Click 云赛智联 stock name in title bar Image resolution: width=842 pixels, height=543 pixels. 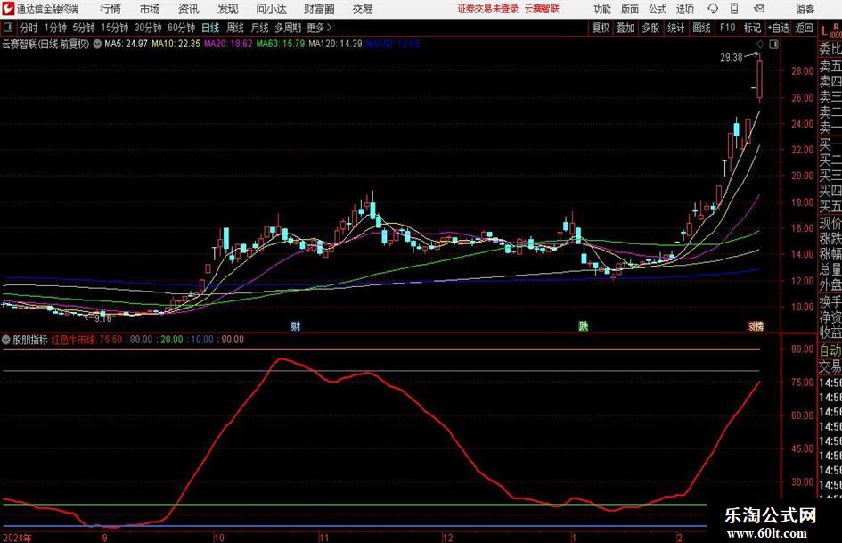[542, 9]
